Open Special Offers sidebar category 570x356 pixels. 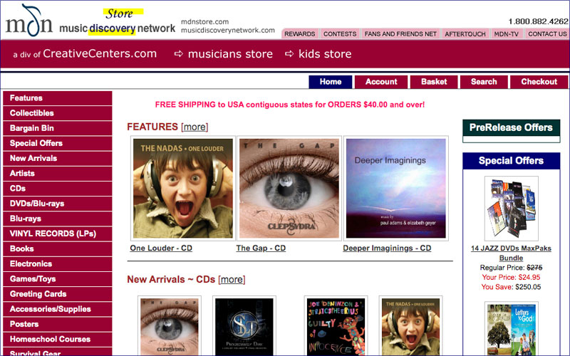58,143
